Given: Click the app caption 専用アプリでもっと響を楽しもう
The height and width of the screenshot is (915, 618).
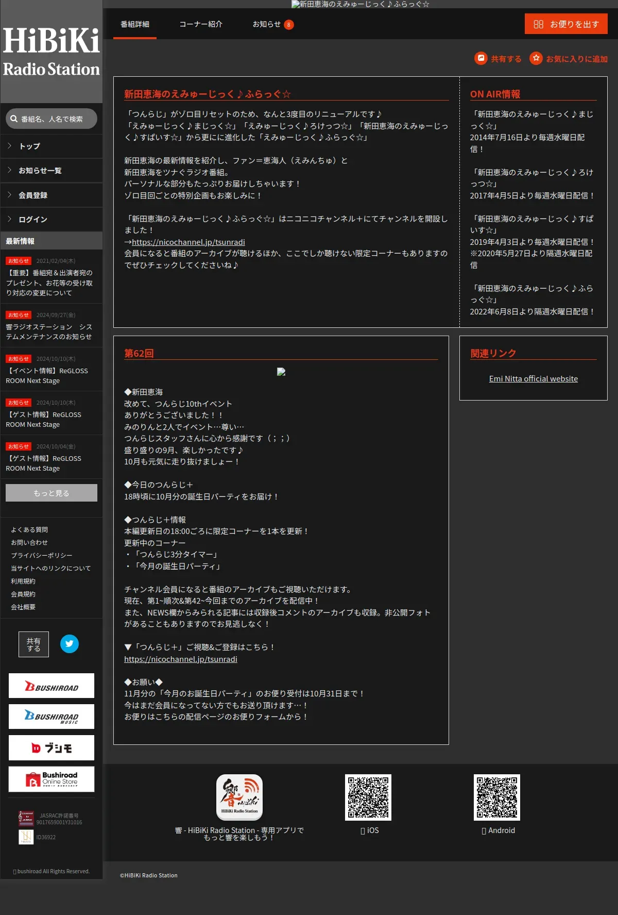Looking at the screenshot, I should [x=239, y=834].
